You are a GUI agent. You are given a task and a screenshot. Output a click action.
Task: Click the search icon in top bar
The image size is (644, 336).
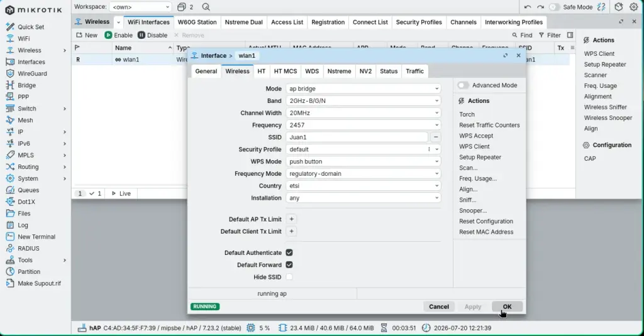pos(206,7)
